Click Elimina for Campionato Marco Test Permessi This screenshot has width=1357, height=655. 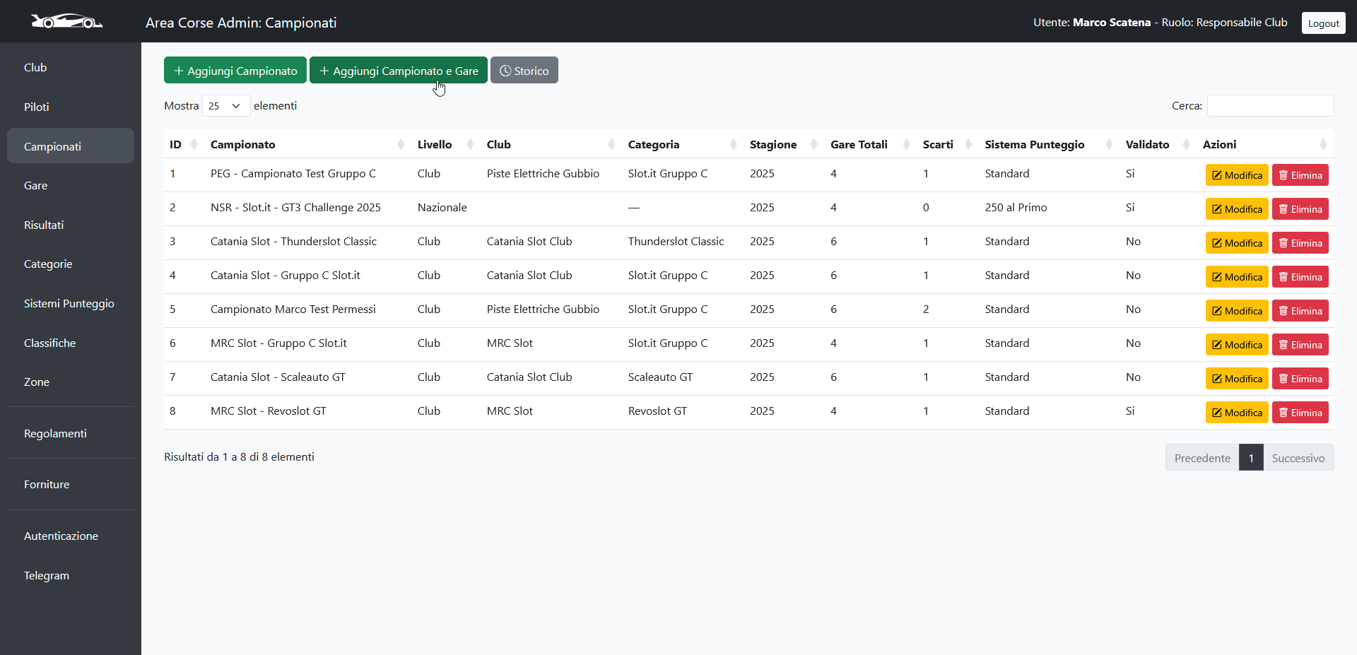coord(1300,311)
